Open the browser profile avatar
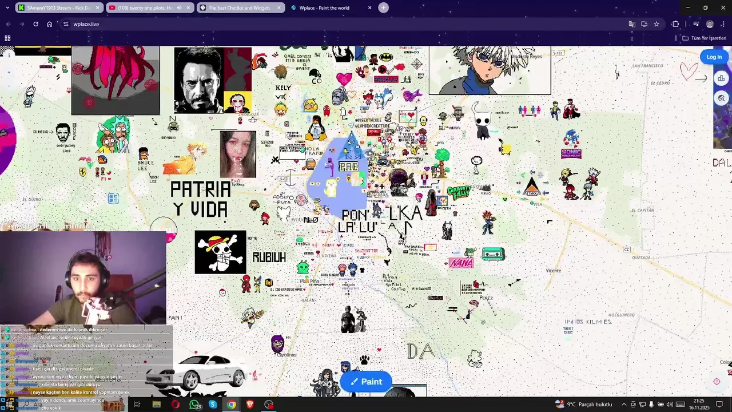The width and height of the screenshot is (732, 412). [710, 24]
